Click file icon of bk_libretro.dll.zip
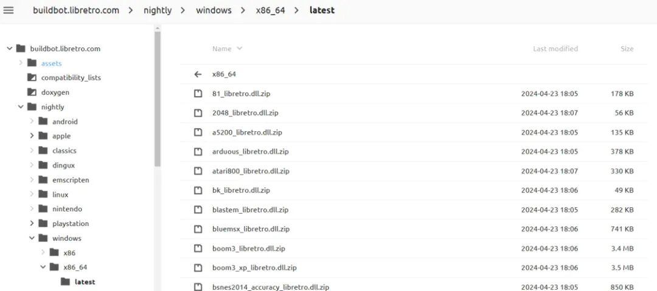 198,190
